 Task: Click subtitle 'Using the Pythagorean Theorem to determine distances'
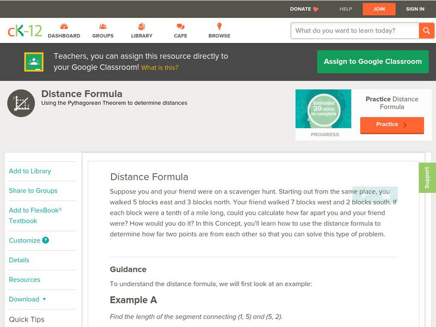click(x=114, y=103)
